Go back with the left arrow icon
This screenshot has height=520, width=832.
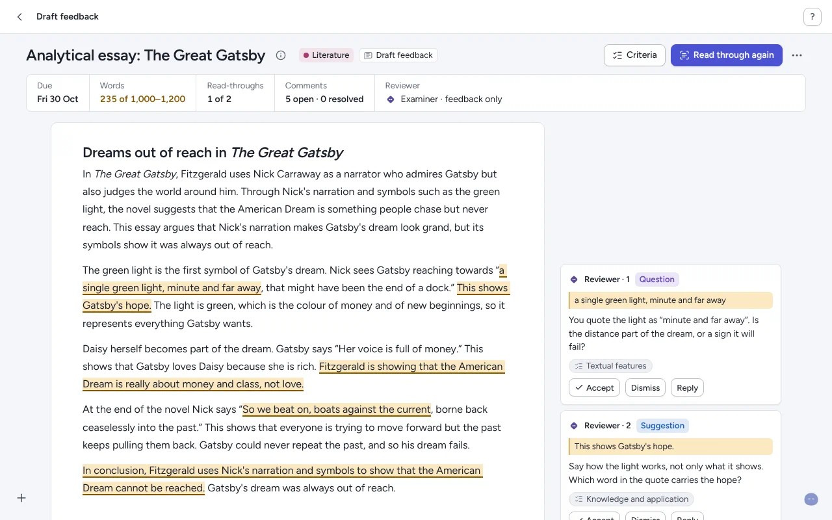[x=19, y=17]
